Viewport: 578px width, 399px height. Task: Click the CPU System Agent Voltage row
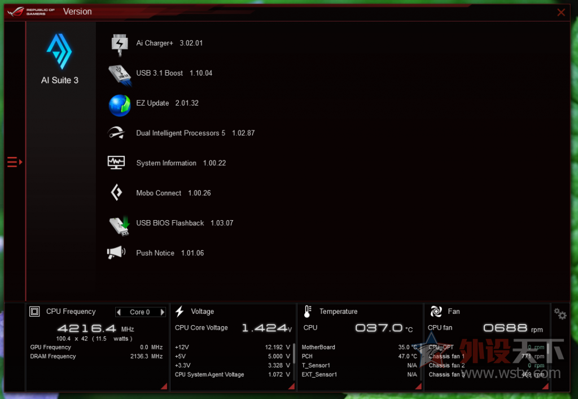[233, 374]
